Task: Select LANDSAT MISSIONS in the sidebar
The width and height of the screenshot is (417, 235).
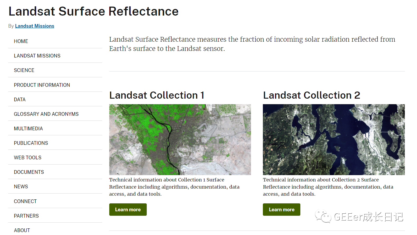Action: [x=37, y=56]
